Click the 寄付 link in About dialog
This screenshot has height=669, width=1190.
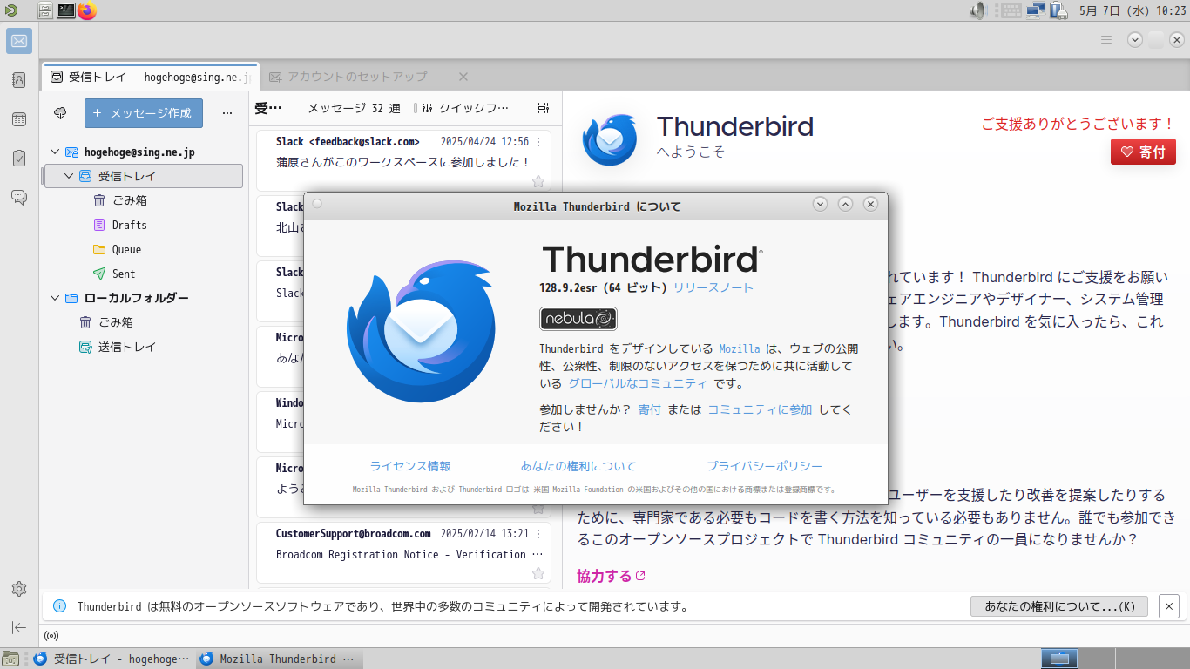649,409
